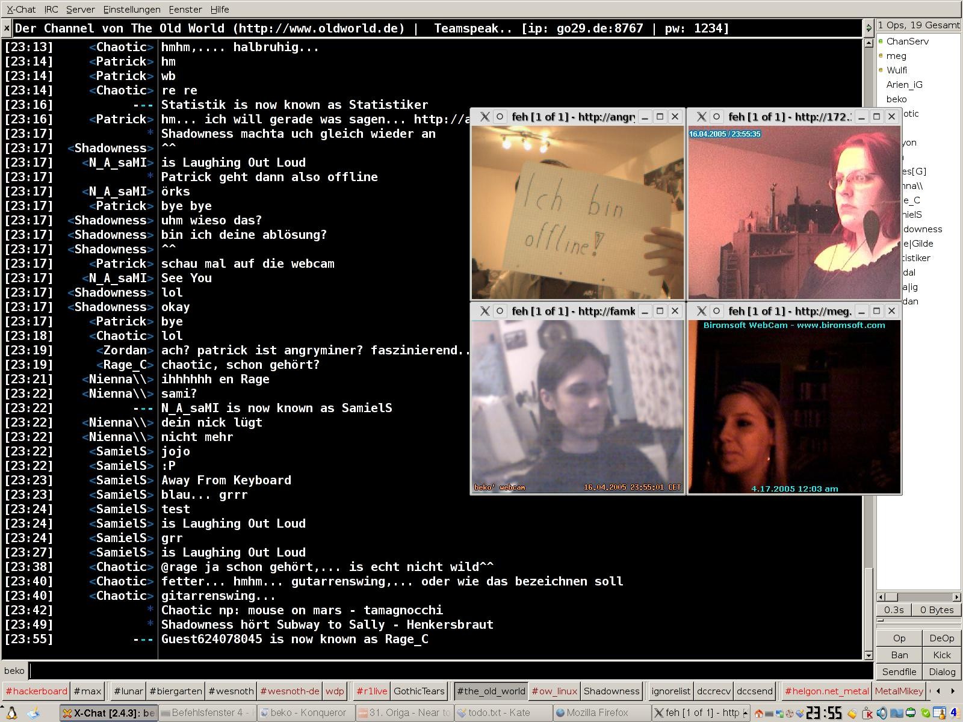Click chat scrollbar up arrow
The width and height of the screenshot is (963, 722).
click(x=869, y=43)
